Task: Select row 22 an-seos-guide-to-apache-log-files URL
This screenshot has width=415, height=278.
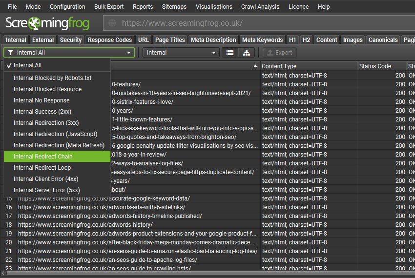Action: pyautogui.click(x=107, y=260)
